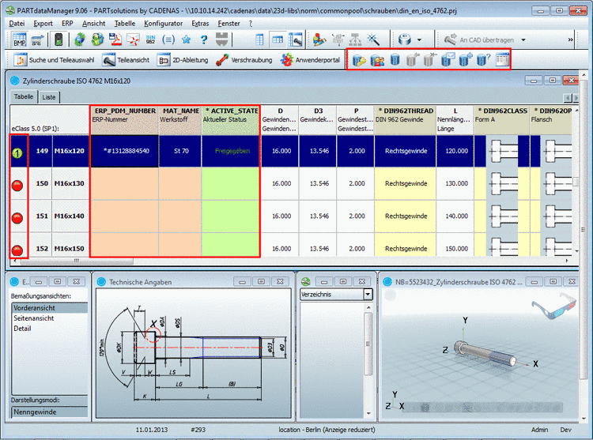593x440 pixels.
Task: Open the Konfigurator menu
Action: coord(161,24)
